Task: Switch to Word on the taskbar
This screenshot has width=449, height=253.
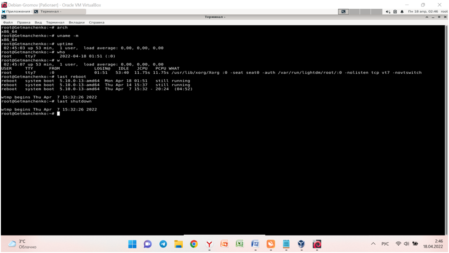Action: pos(255,244)
